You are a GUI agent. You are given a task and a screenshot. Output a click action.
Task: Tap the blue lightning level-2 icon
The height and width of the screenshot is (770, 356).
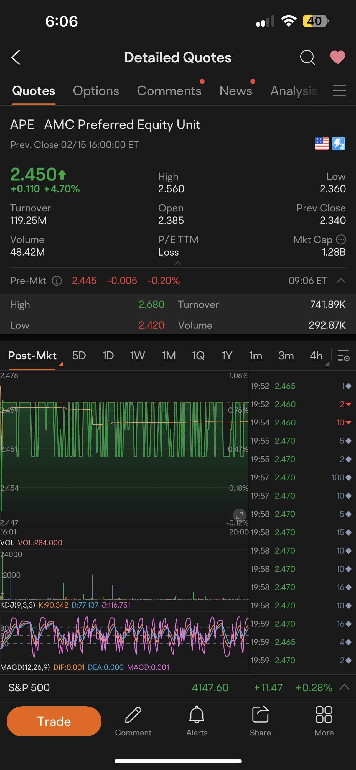click(339, 144)
